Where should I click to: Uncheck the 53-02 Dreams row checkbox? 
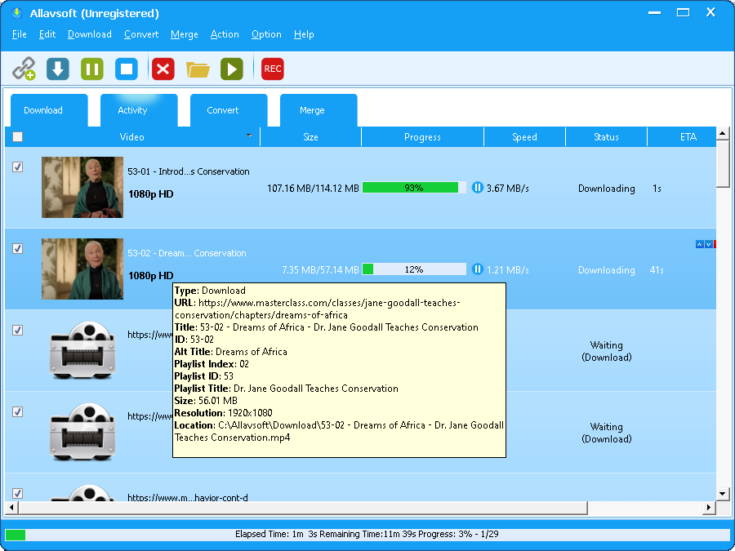(17, 248)
